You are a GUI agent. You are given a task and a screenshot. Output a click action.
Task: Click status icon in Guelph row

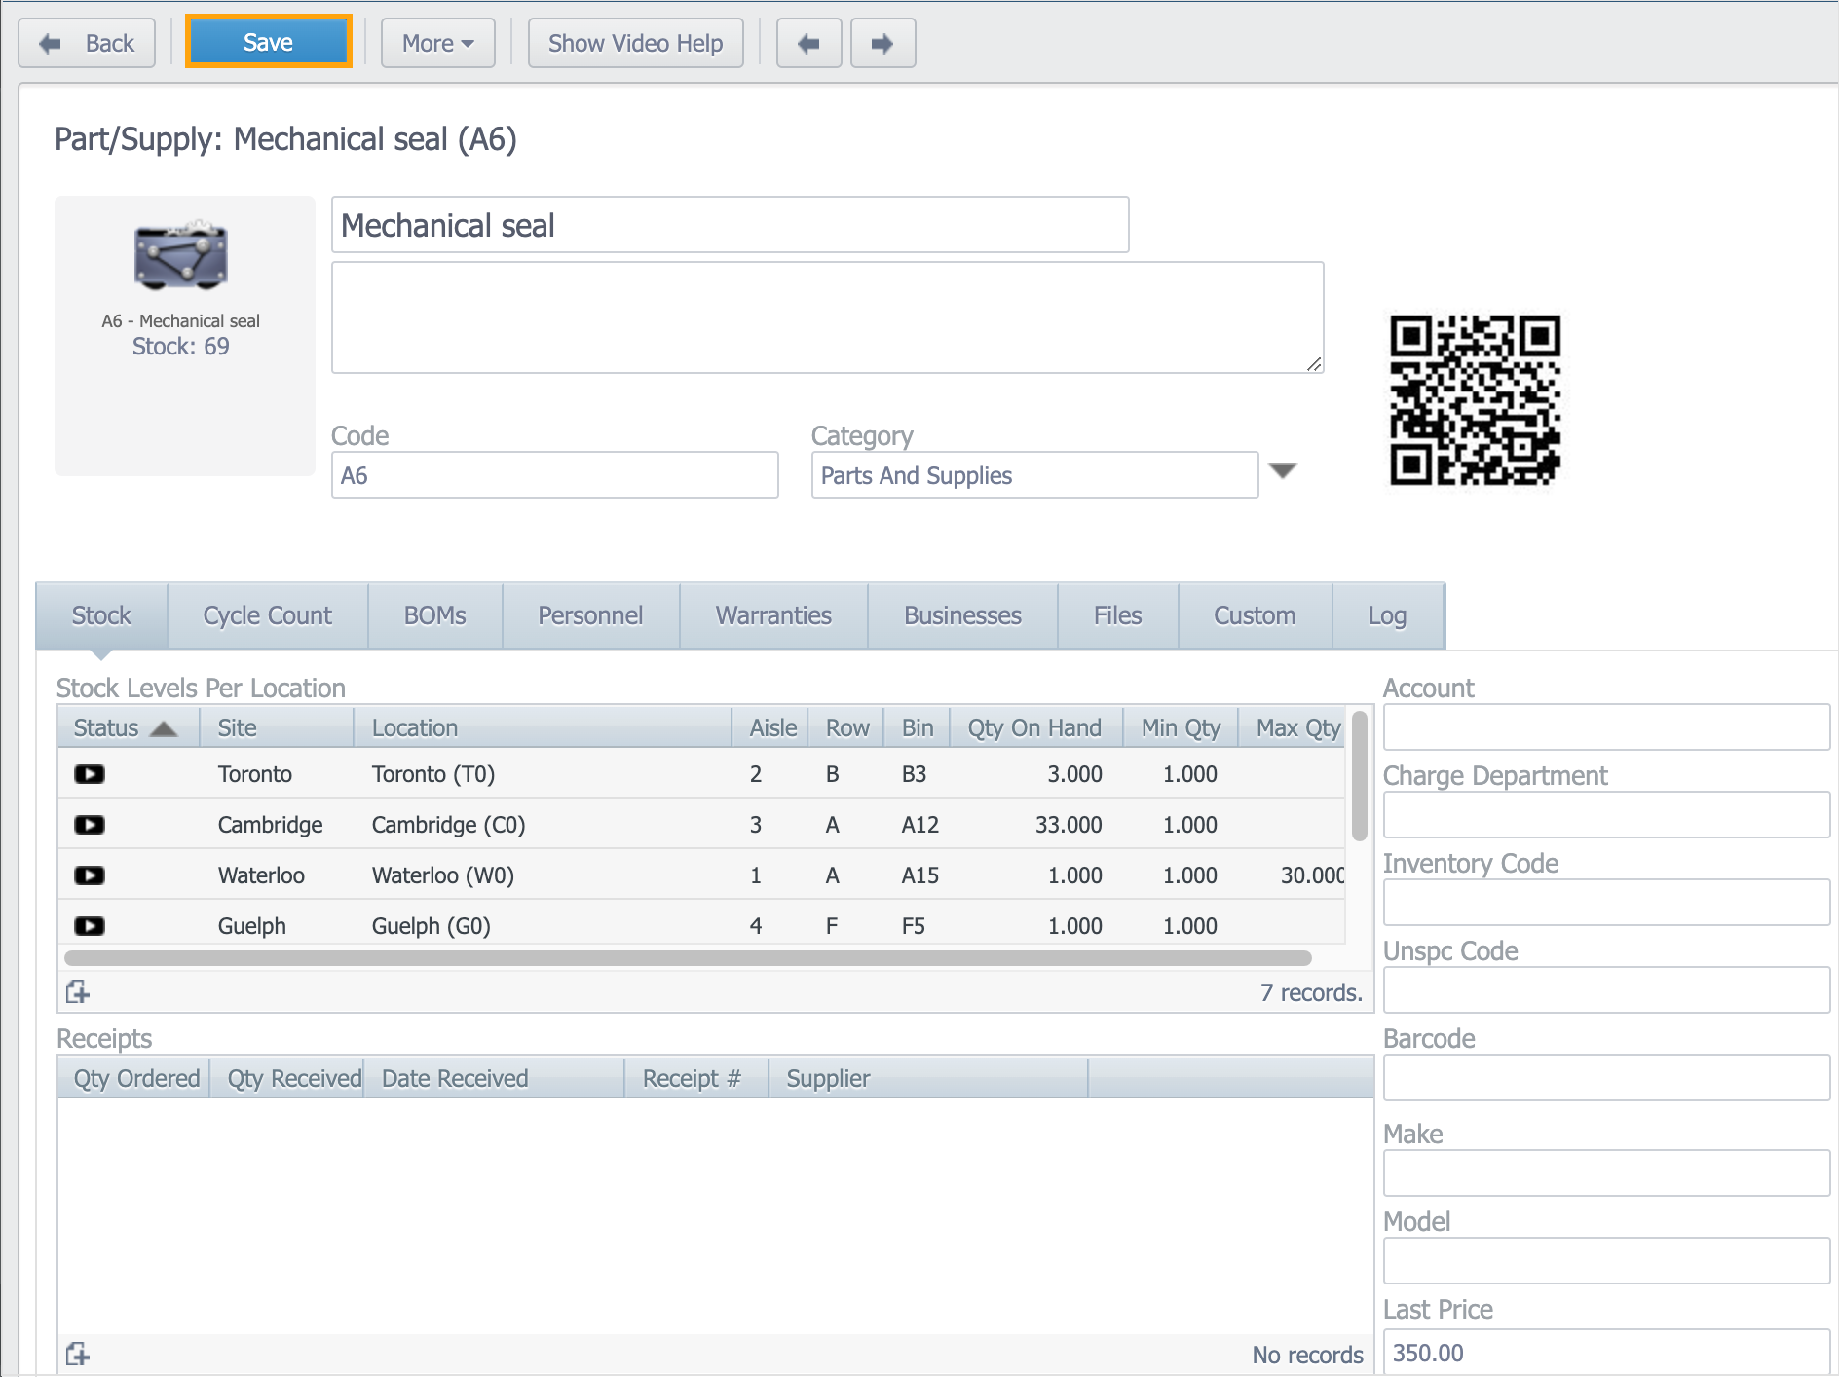[x=90, y=926]
